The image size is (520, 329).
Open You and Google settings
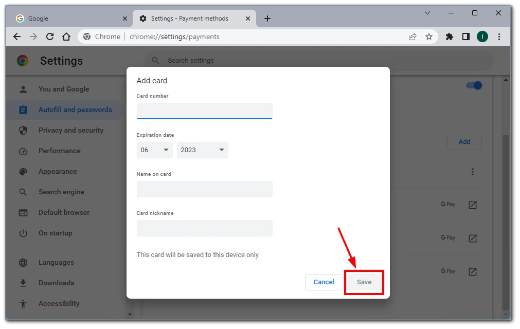click(64, 89)
